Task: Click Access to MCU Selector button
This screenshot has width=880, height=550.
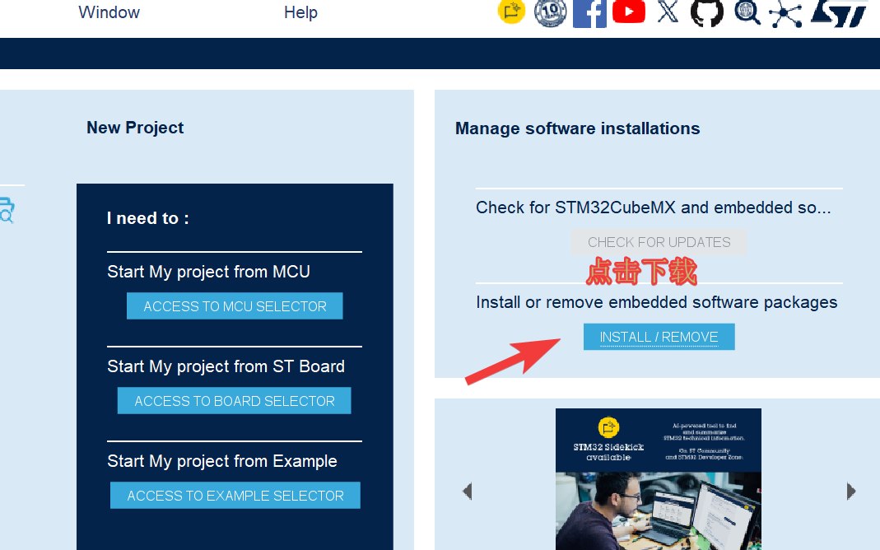Action: coord(235,305)
